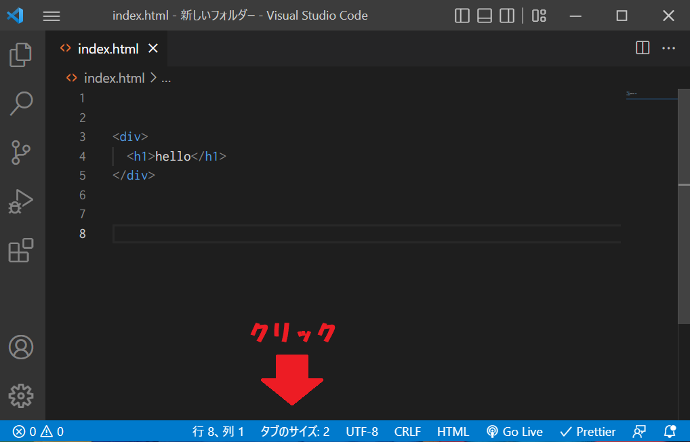
Task: Open Customize Layout options
Action: click(539, 16)
